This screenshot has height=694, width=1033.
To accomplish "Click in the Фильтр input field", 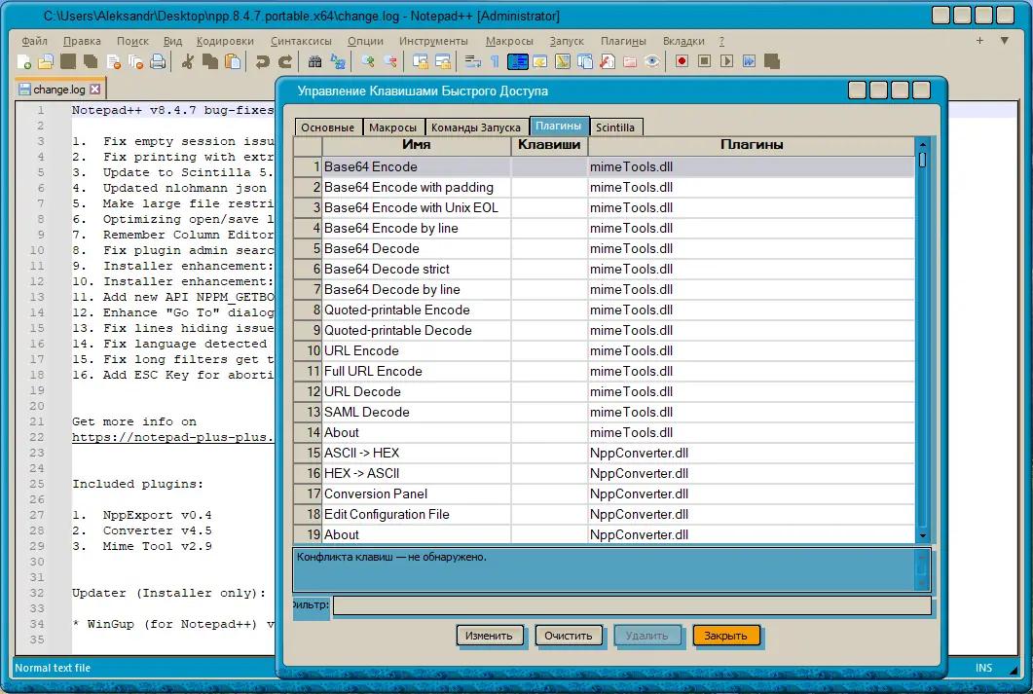I will 631,606.
